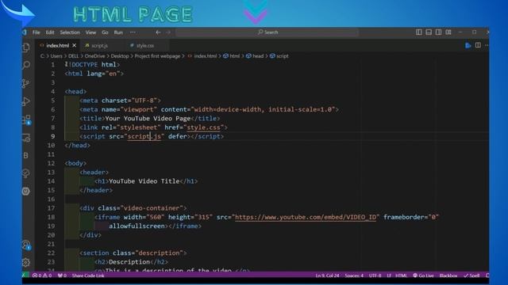Change end of line sequence LF
508x285 pixels.
point(388,275)
